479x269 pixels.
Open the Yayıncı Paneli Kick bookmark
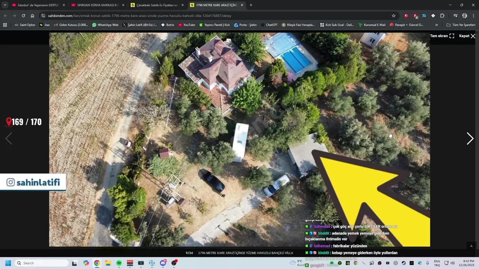(214, 25)
